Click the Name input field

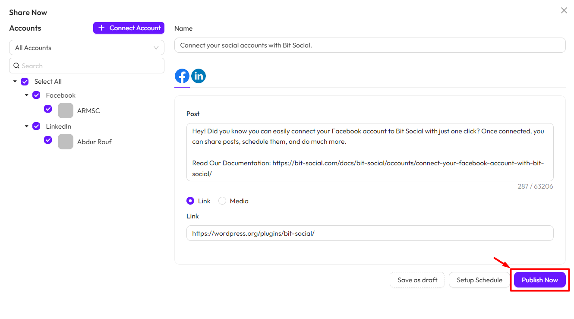coord(370,45)
